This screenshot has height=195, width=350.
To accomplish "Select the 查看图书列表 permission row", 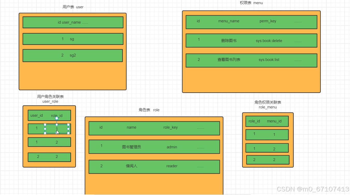I will [251, 60].
